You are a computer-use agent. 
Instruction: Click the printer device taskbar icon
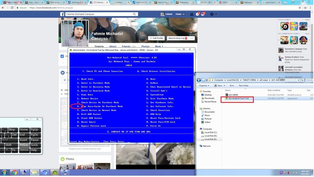pyautogui.click(x=65, y=173)
